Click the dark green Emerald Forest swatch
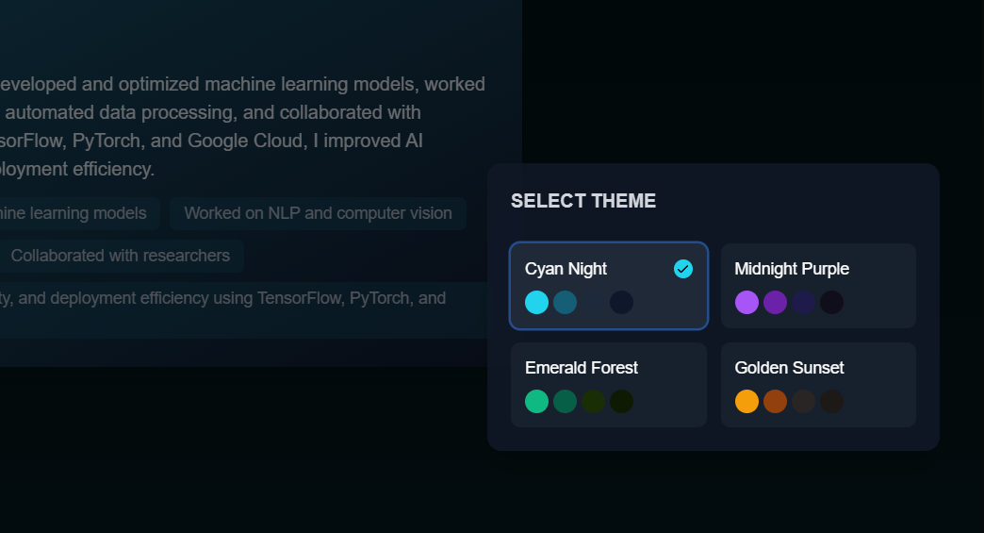984x533 pixels. [565, 401]
